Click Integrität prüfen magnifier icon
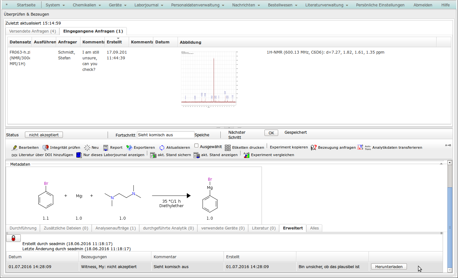The height and width of the screenshot is (278, 458). 46,147
